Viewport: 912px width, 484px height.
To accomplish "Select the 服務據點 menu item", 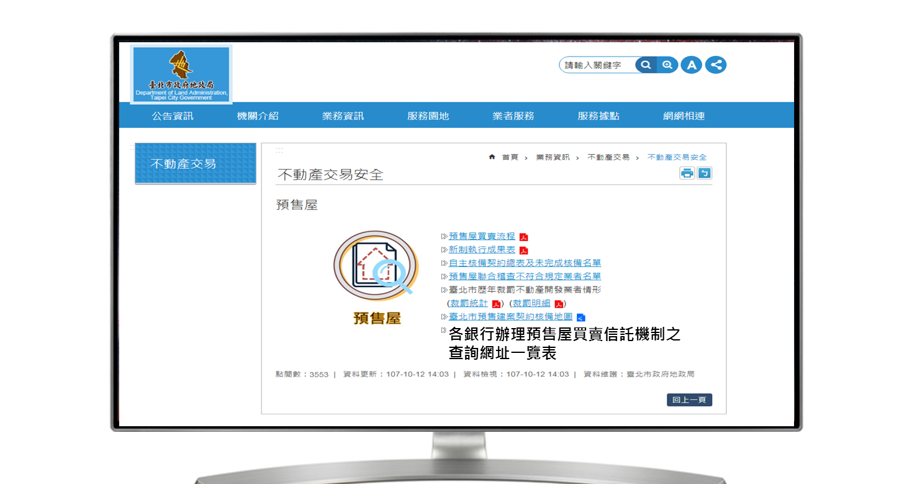I will coord(598,116).
